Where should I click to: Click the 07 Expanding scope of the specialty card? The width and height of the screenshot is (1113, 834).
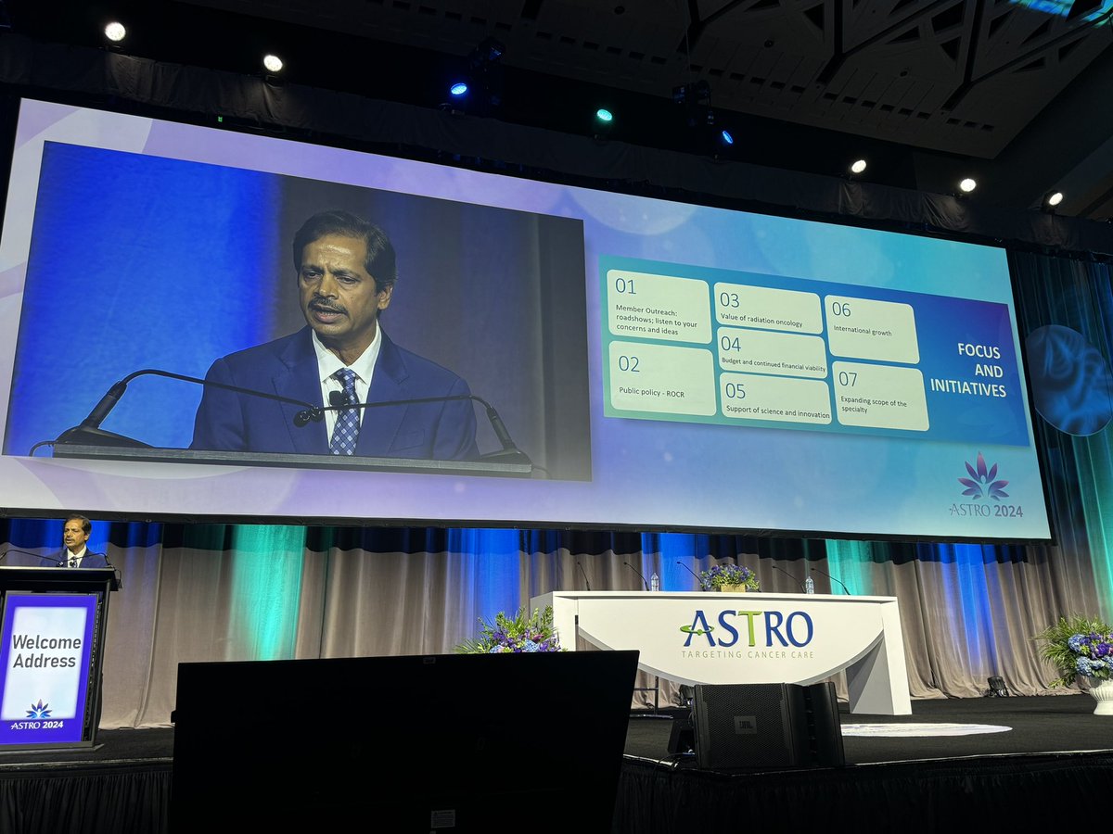(x=880, y=396)
